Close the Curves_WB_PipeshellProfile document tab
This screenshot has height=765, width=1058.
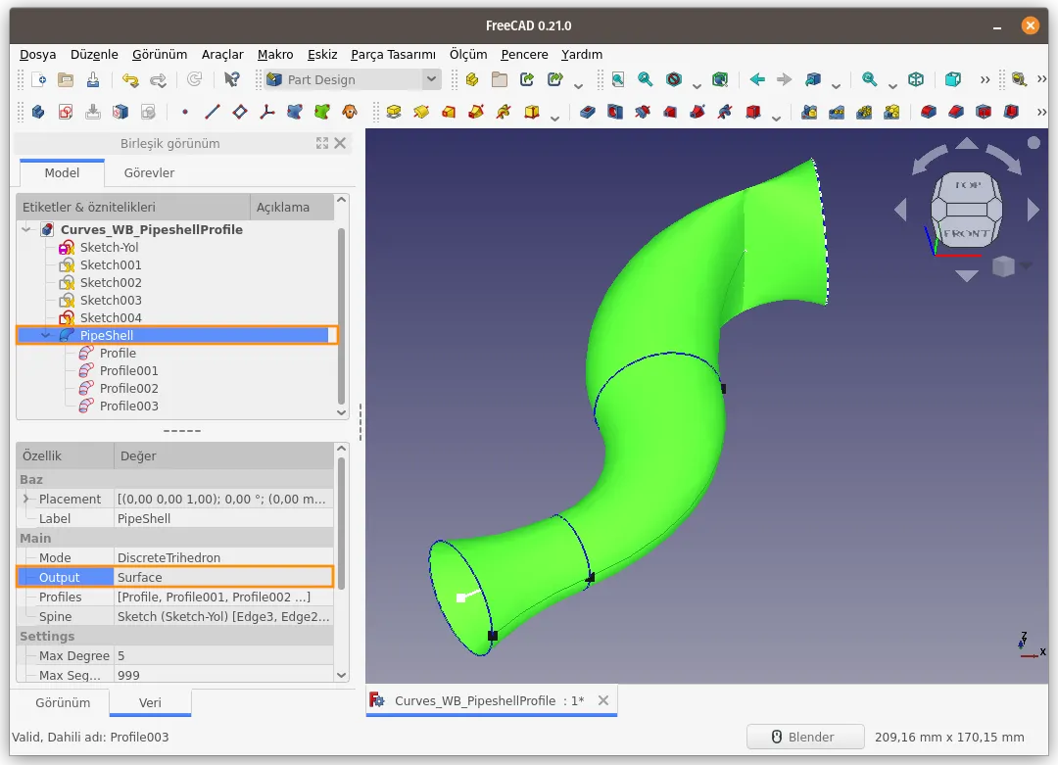point(603,700)
